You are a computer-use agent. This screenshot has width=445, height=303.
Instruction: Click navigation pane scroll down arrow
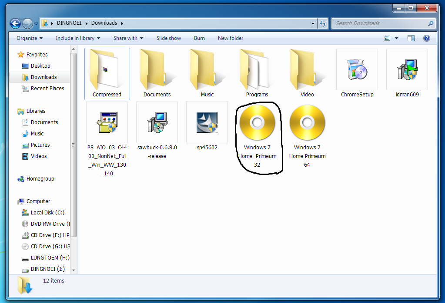pos(74,270)
